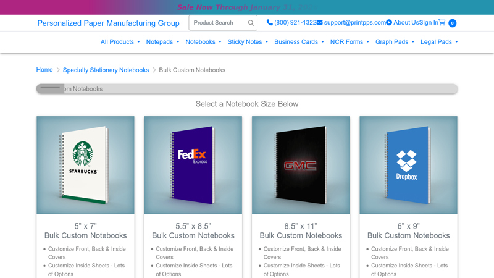Click the Bulk Custom Notebooks breadcrumb text

192,70
